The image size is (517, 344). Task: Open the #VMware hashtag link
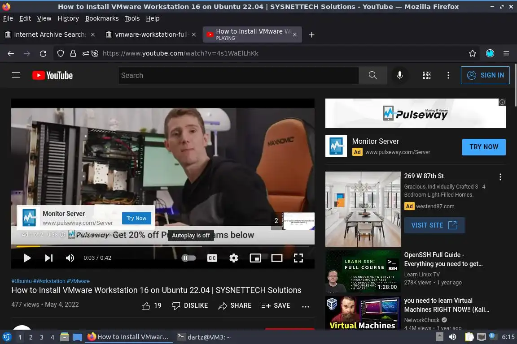(x=78, y=281)
